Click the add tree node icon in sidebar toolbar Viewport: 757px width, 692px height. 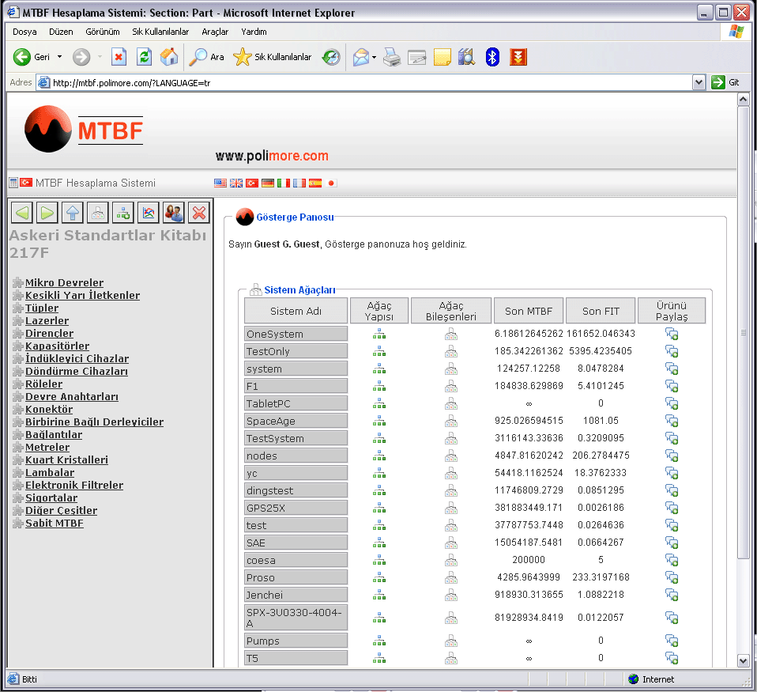click(x=123, y=213)
